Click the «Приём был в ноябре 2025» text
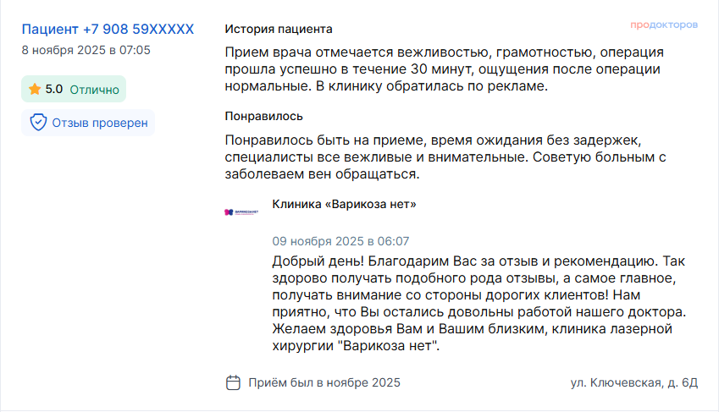 pyautogui.click(x=324, y=382)
